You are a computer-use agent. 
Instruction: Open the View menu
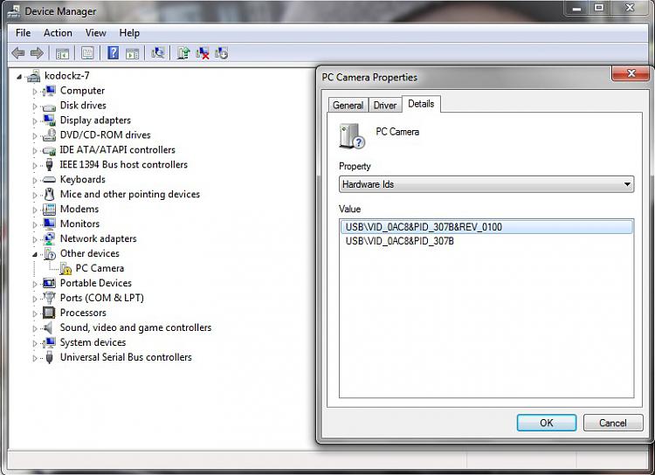pos(96,32)
